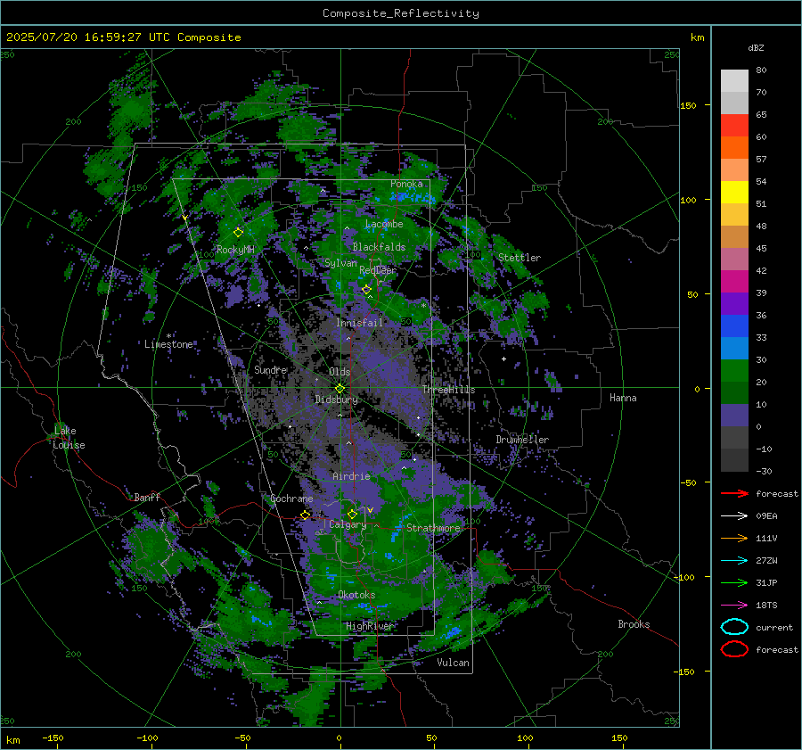Click the Vulcan label
This screenshot has height=750, width=802.
454,663
